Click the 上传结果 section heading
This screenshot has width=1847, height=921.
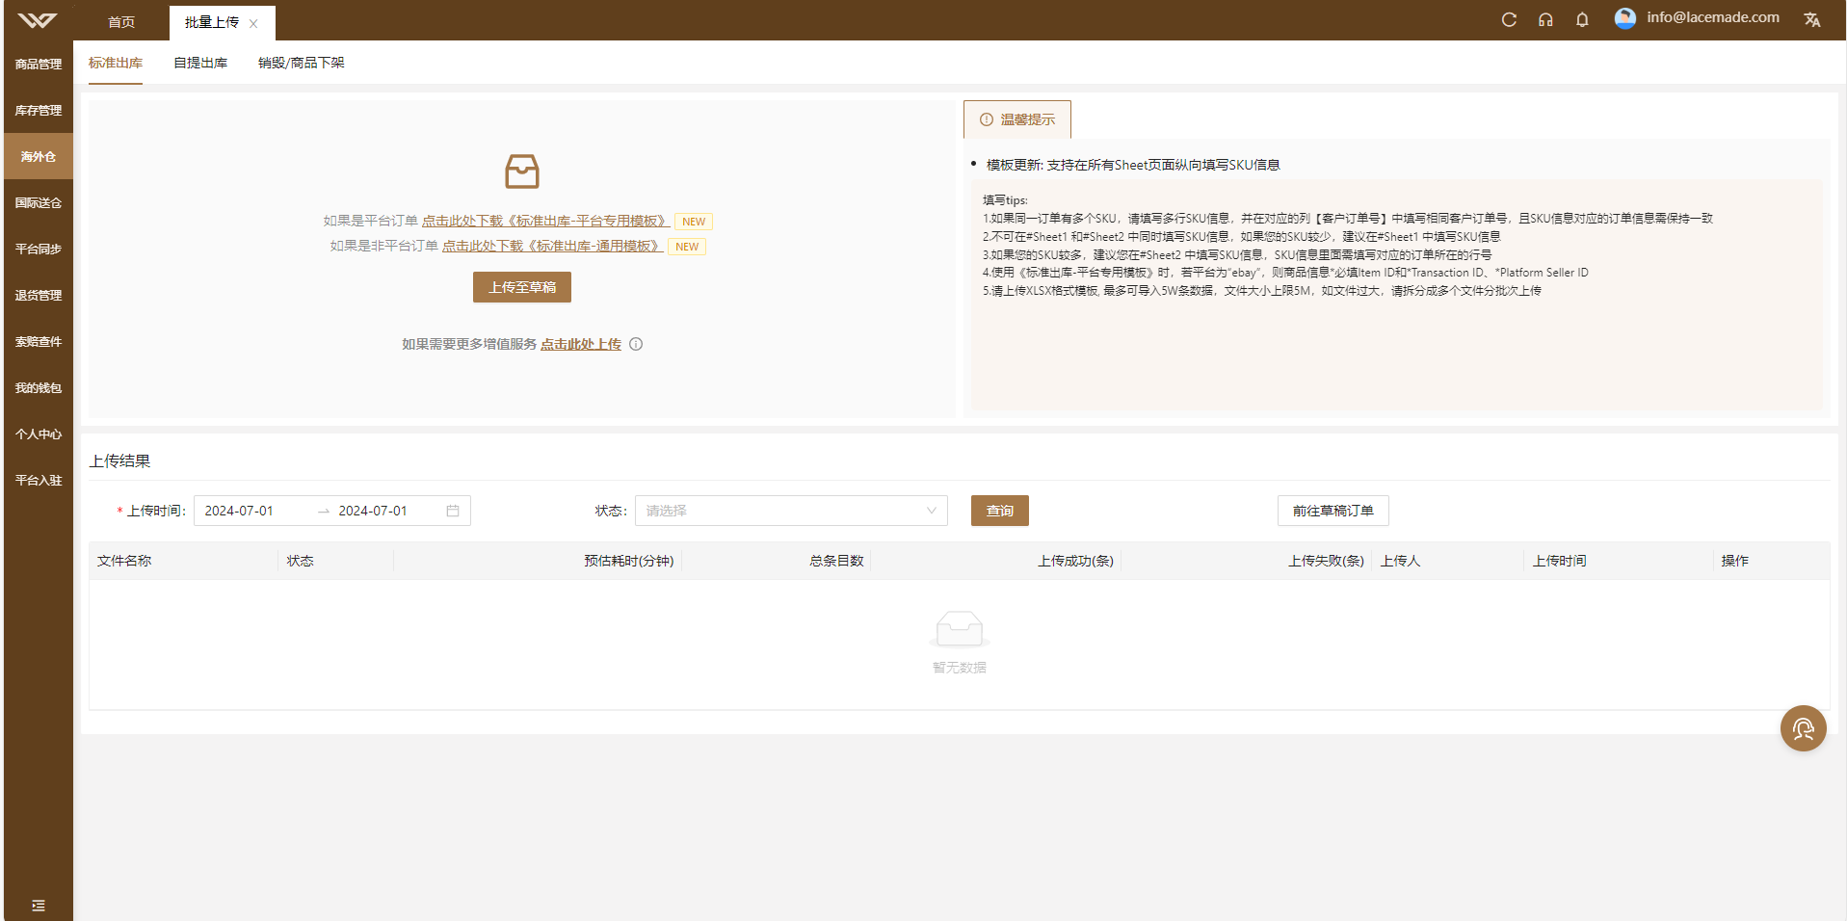click(x=120, y=460)
